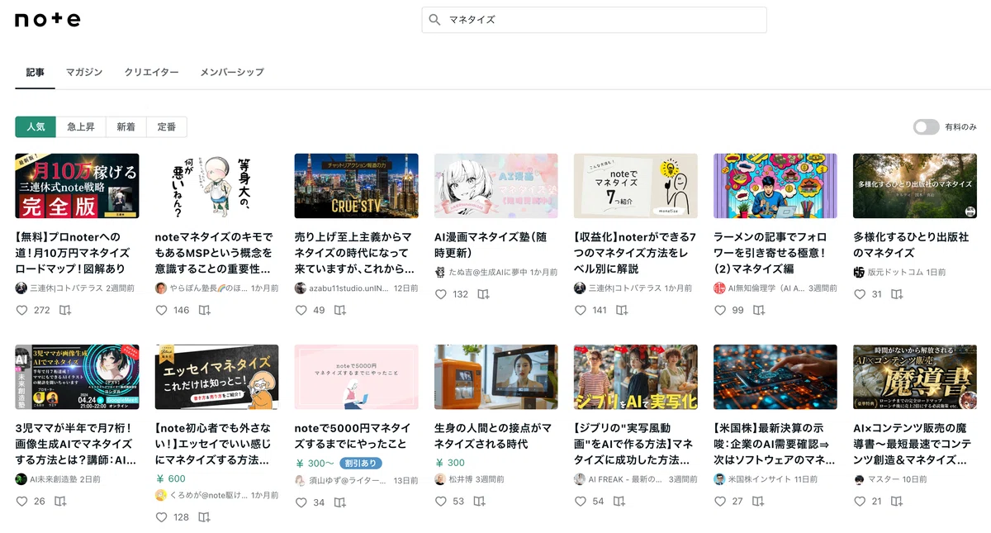Screen dimensions: 991x533
Task: Open article title noteで5000円マネタイズするまでにやったこと
Action: tap(353, 435)
